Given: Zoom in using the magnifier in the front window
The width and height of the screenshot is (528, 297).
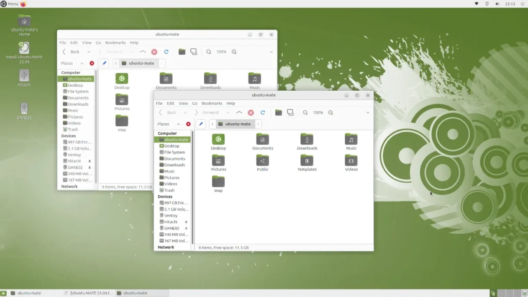Looking at the screenshot, I should [331, 112].
